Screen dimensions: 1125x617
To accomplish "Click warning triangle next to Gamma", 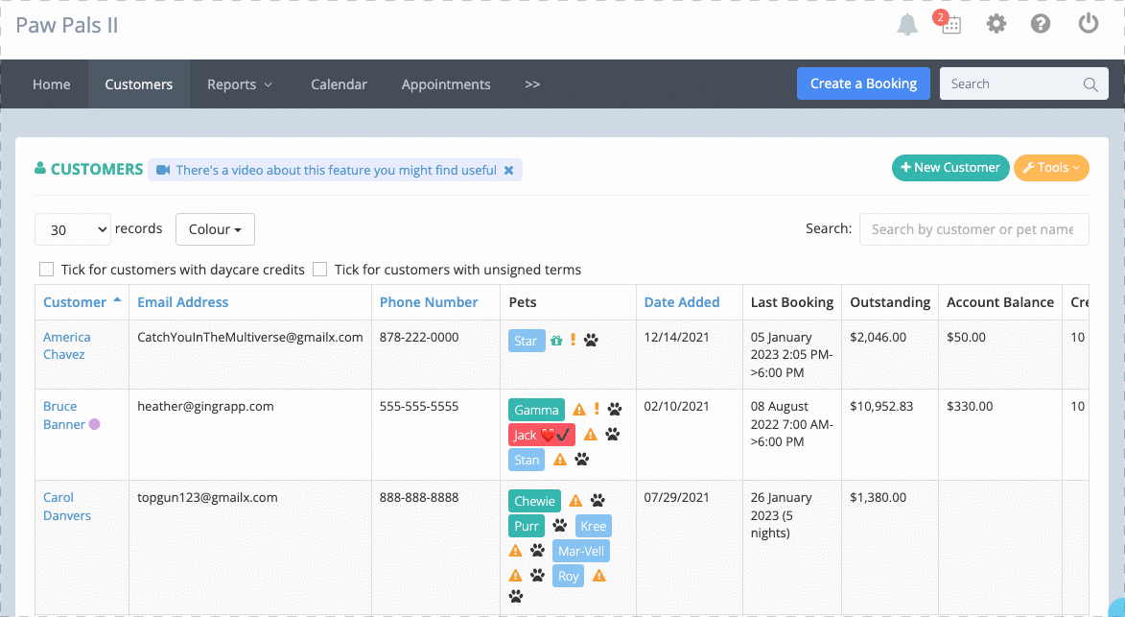I will pos(579,410).
